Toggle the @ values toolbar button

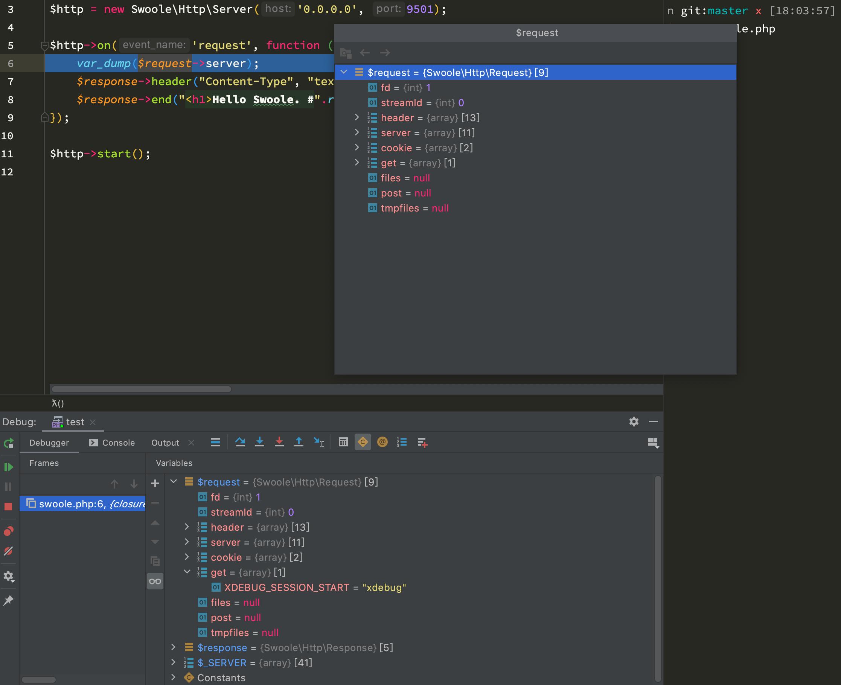pyautogui.click(x=382, y=442)
